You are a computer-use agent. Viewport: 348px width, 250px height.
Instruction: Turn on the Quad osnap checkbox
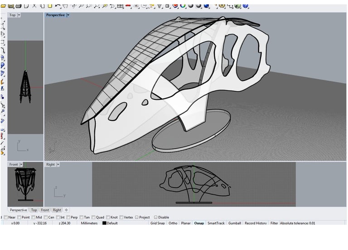[93, 217]
